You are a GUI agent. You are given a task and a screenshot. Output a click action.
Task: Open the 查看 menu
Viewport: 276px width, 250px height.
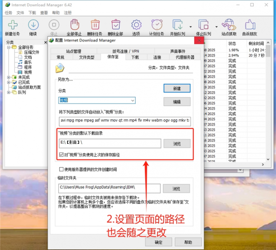[x=44, y=12]
